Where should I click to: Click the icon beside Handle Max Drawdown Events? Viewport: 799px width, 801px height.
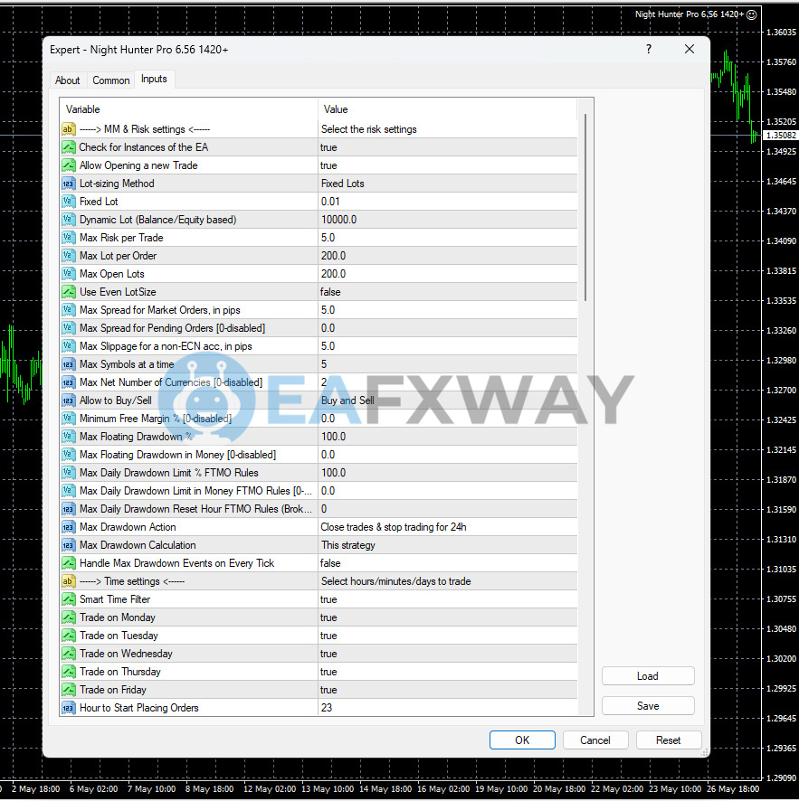coord(68,563)
